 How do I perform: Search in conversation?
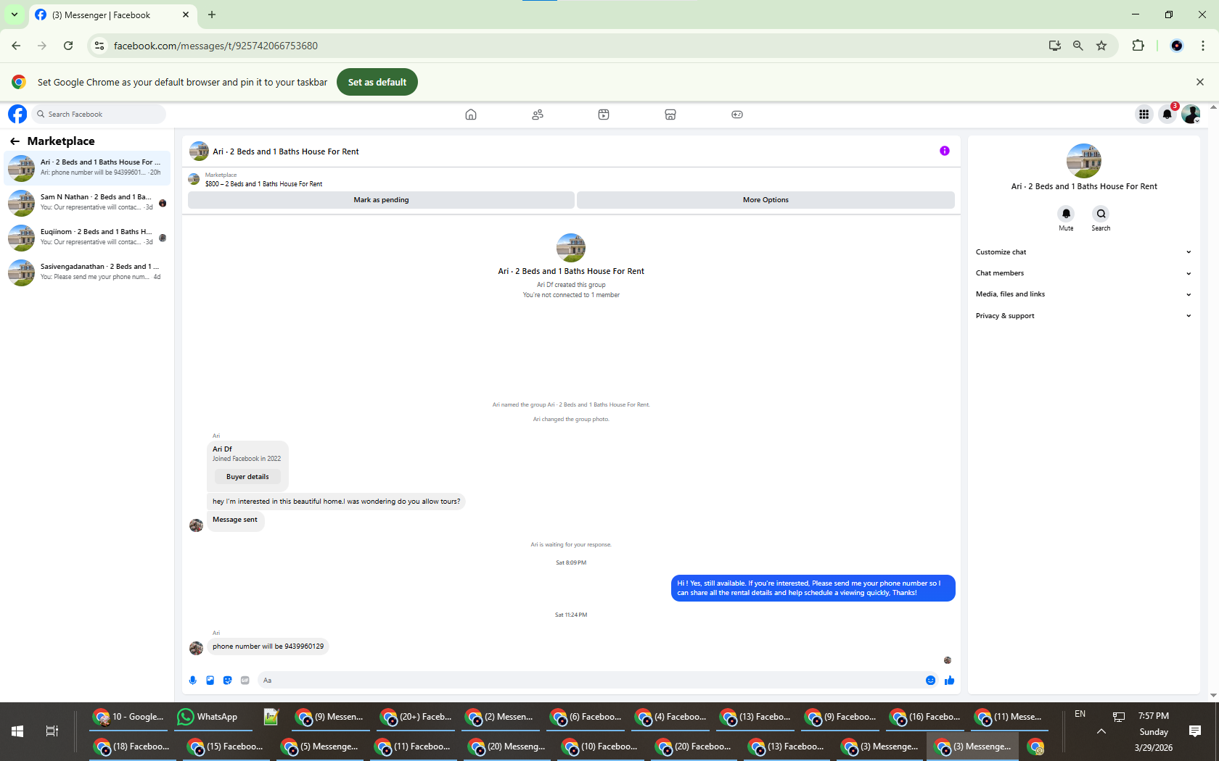point(1101,214)
